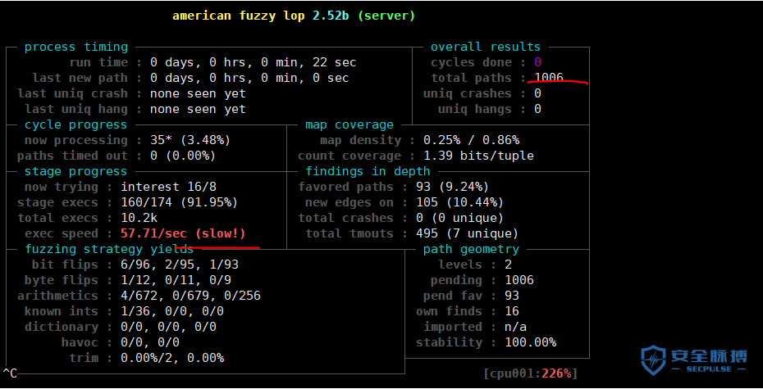Click the cpu001 usage indicator

coord(530,373)
